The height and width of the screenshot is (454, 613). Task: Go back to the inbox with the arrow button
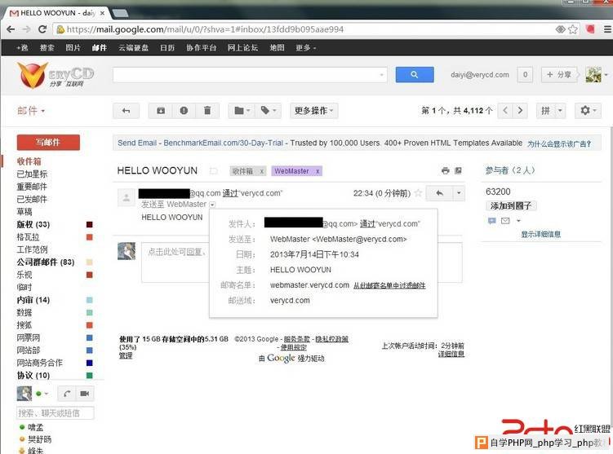pos(126,111)
